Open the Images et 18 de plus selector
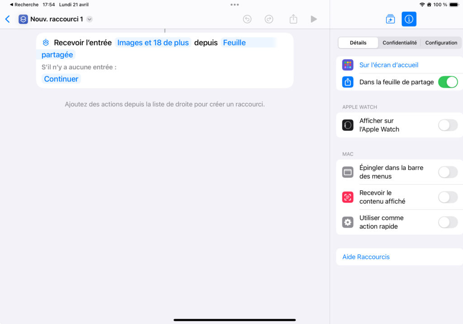463x324 pixels. coord(153,43)
